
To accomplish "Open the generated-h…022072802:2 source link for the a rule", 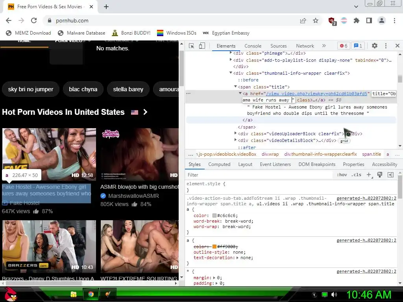I will coord(366,240).
